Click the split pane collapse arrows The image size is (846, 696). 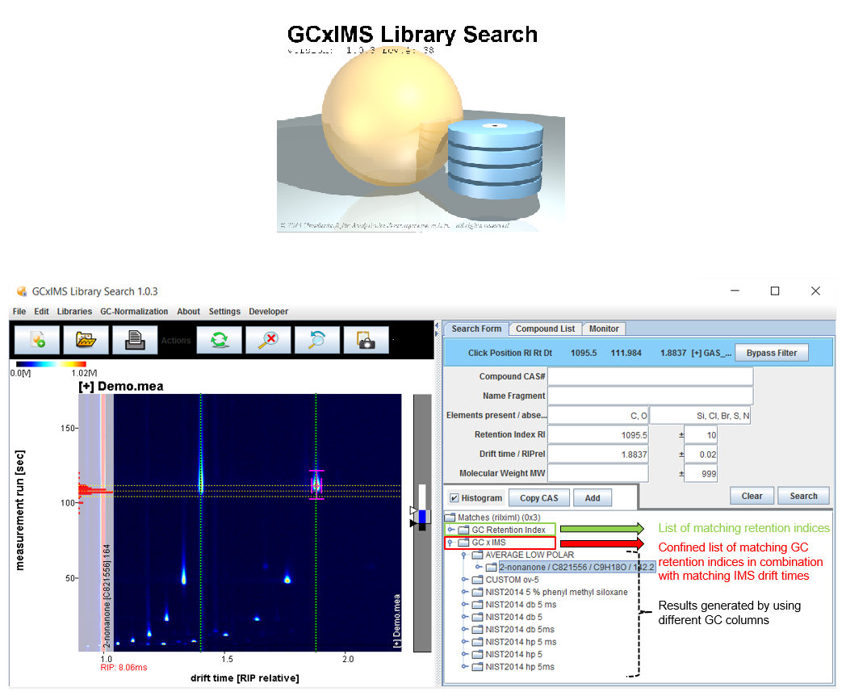437,329
